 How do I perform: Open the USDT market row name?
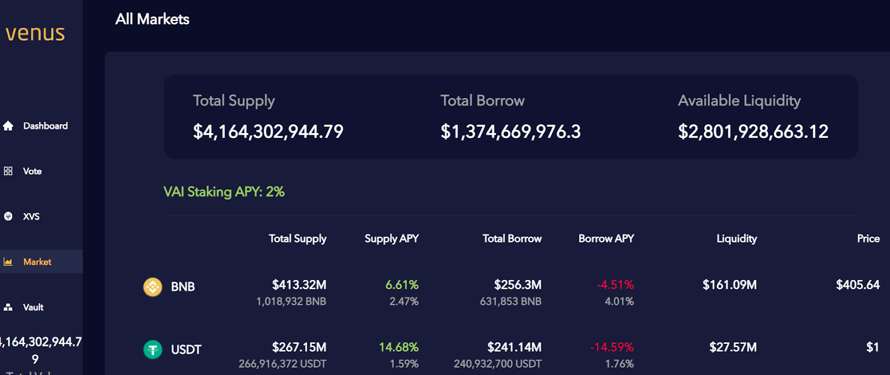[186, 349]
